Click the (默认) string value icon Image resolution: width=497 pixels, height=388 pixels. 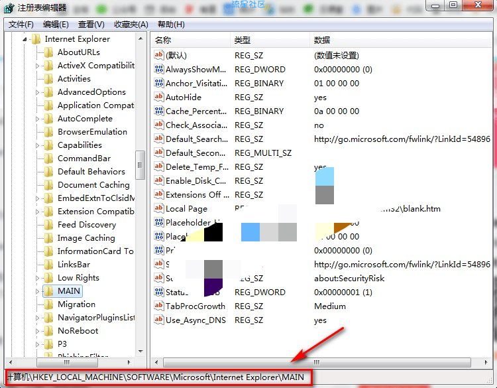click(x=159, y=55)
